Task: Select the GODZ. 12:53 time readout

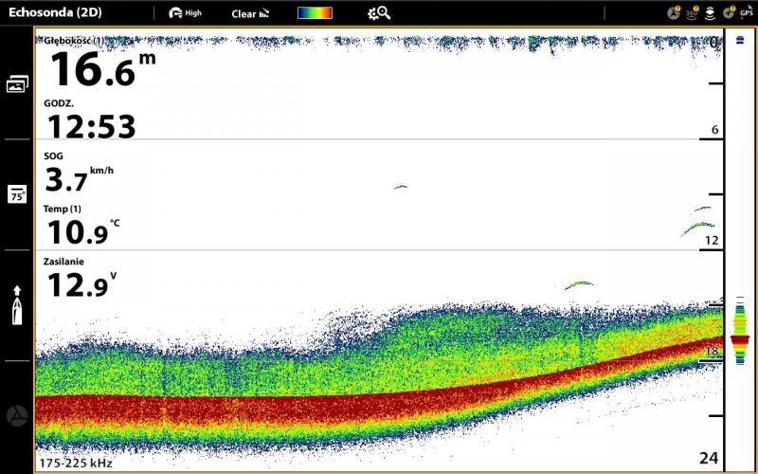Action: pyautogui.click(x=90, y=120)
